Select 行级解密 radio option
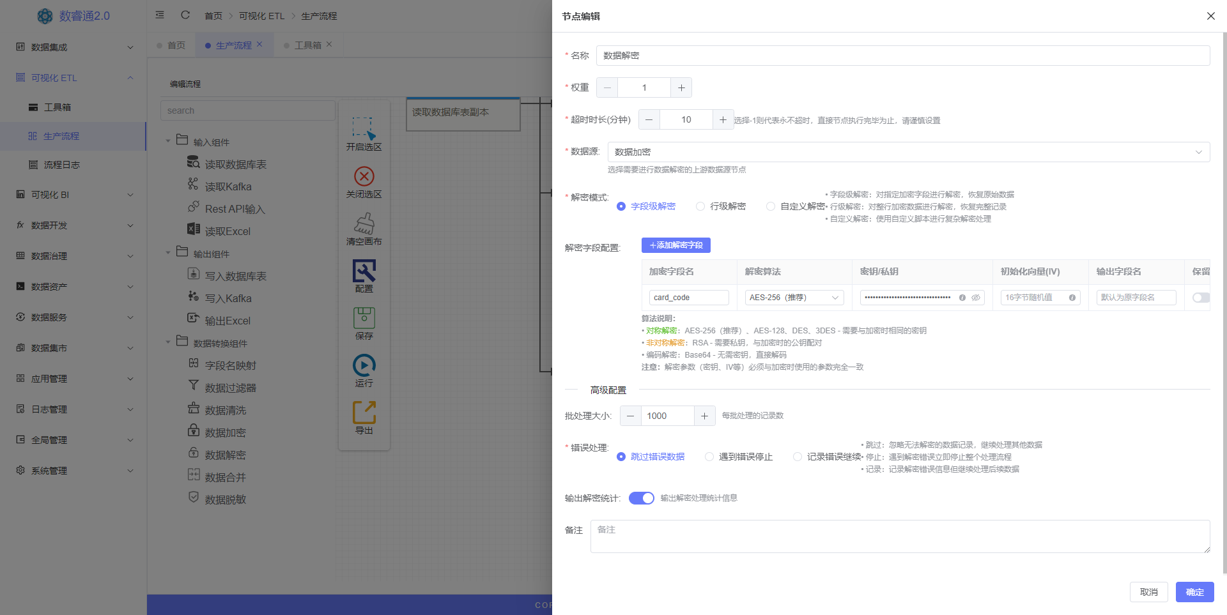1227x615 pixels. point(721,206)
